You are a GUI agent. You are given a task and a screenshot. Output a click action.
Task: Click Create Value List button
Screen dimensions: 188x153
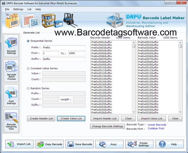pos(71,118)
